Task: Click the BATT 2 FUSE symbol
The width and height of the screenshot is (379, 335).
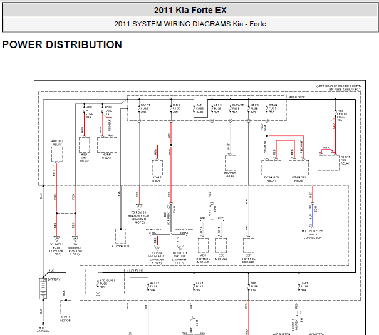Action: pyautogui.click(x=148, y=286)
